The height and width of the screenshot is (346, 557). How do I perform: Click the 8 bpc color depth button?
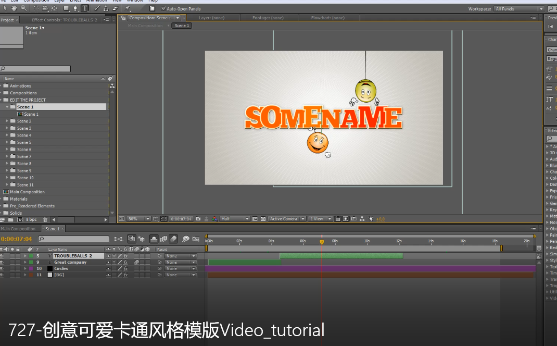coord(31,219)
